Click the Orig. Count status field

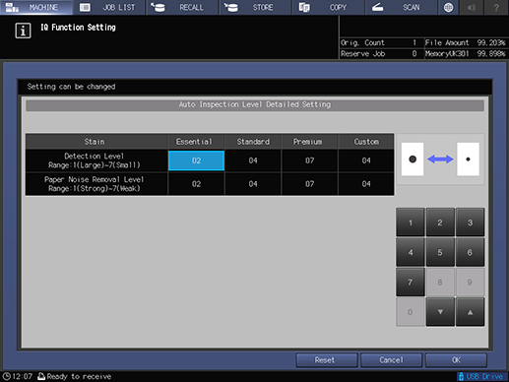pyautogui.click(x=381, y=42)
